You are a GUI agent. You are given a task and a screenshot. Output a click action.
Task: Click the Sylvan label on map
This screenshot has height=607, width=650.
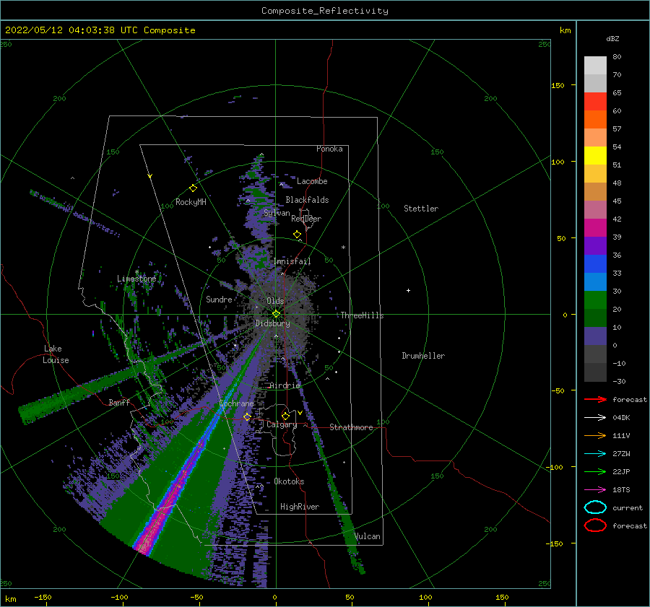coord(277,213)
